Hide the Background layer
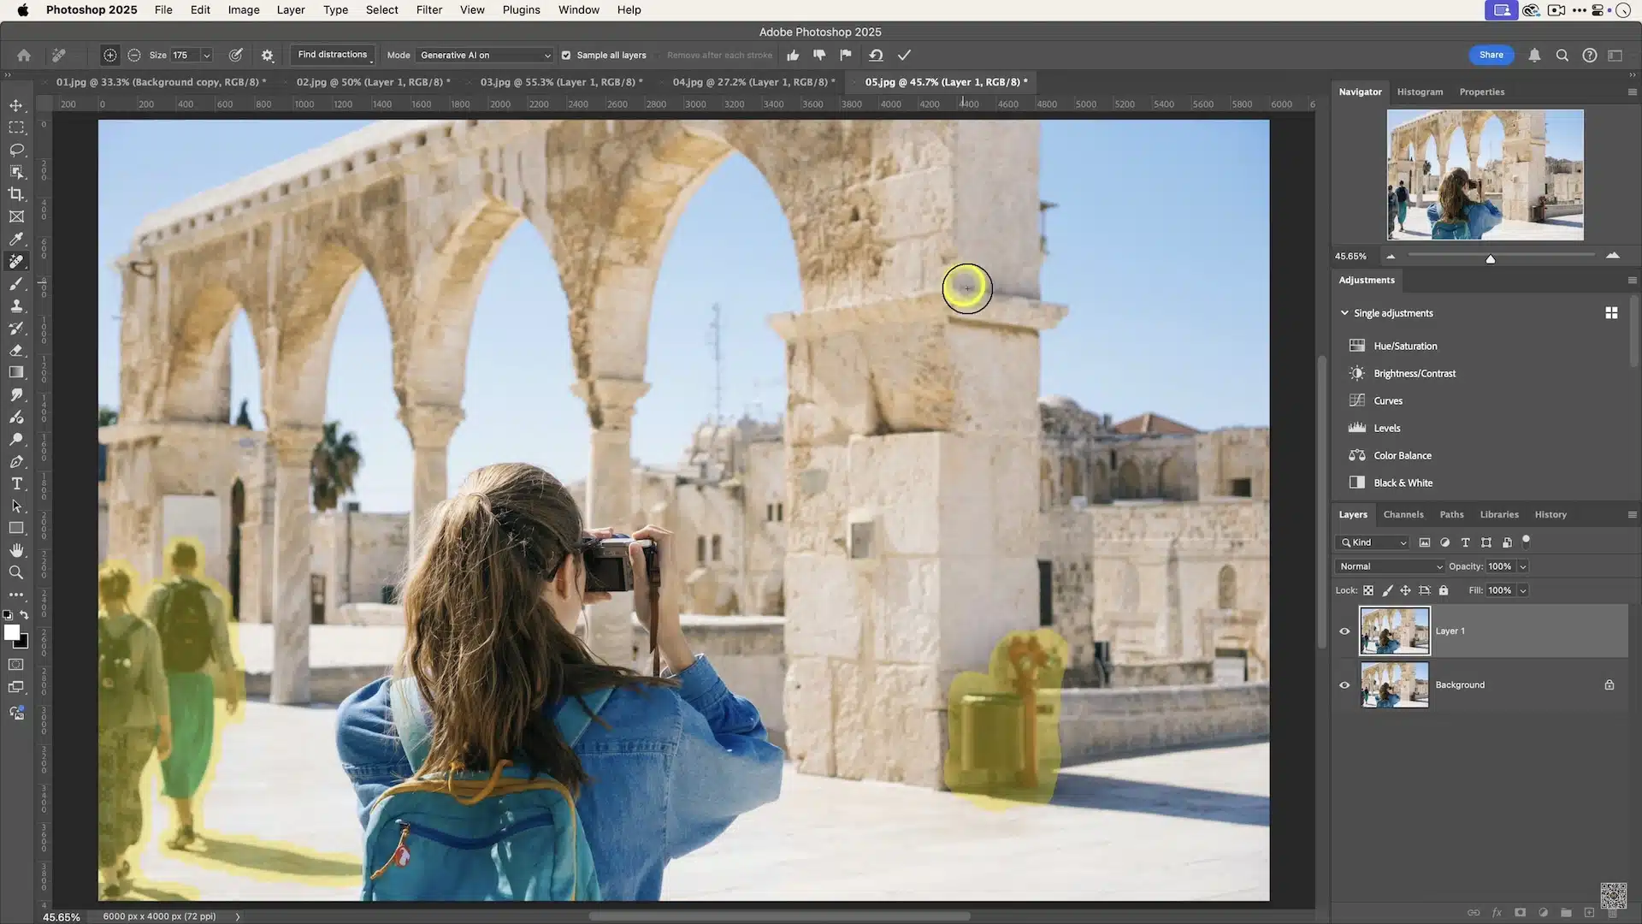Viewport: 1642px width, 924px height. pos(1344,684)
